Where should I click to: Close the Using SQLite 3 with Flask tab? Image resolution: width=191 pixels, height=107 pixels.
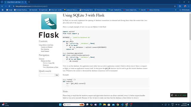[25, 2]
